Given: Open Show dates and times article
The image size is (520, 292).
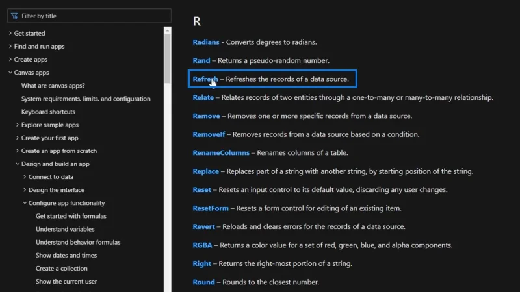Looking at the screenshot, I should point(66,255).
